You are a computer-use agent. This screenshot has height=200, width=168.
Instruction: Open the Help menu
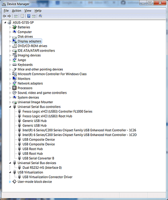[x=38, y=11]
